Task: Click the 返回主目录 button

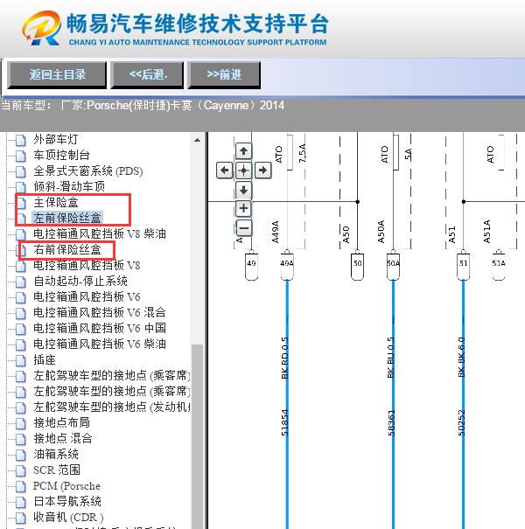Action: 57,75
